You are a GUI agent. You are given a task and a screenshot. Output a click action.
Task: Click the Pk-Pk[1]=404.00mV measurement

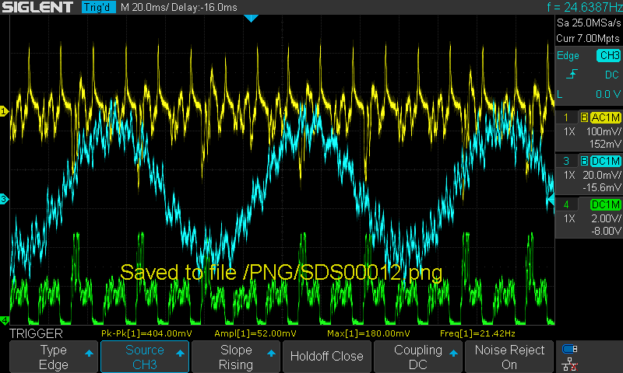tap(146, 333)
